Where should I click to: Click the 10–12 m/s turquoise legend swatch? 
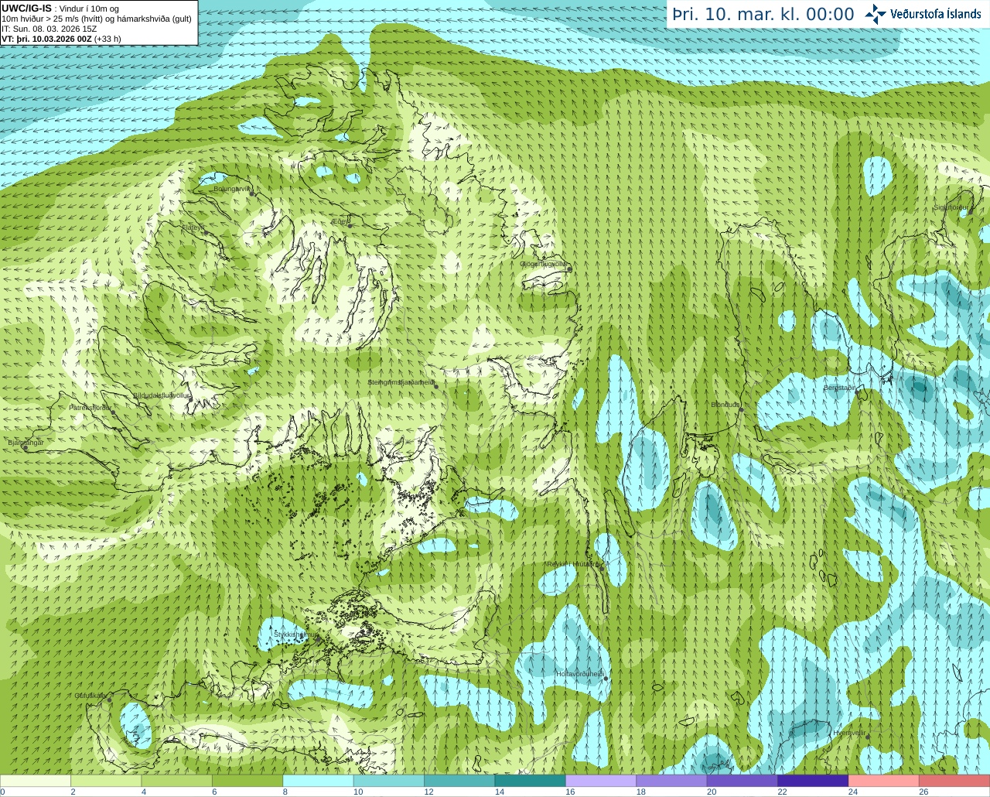[x=389, y=781]
